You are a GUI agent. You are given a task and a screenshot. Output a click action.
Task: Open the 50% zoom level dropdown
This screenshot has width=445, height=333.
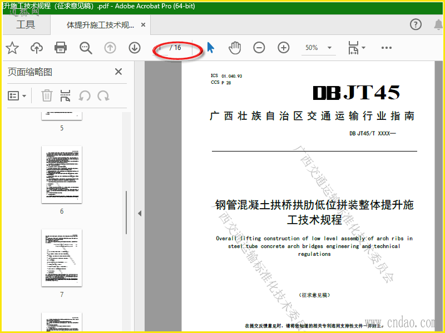(329, 48)
